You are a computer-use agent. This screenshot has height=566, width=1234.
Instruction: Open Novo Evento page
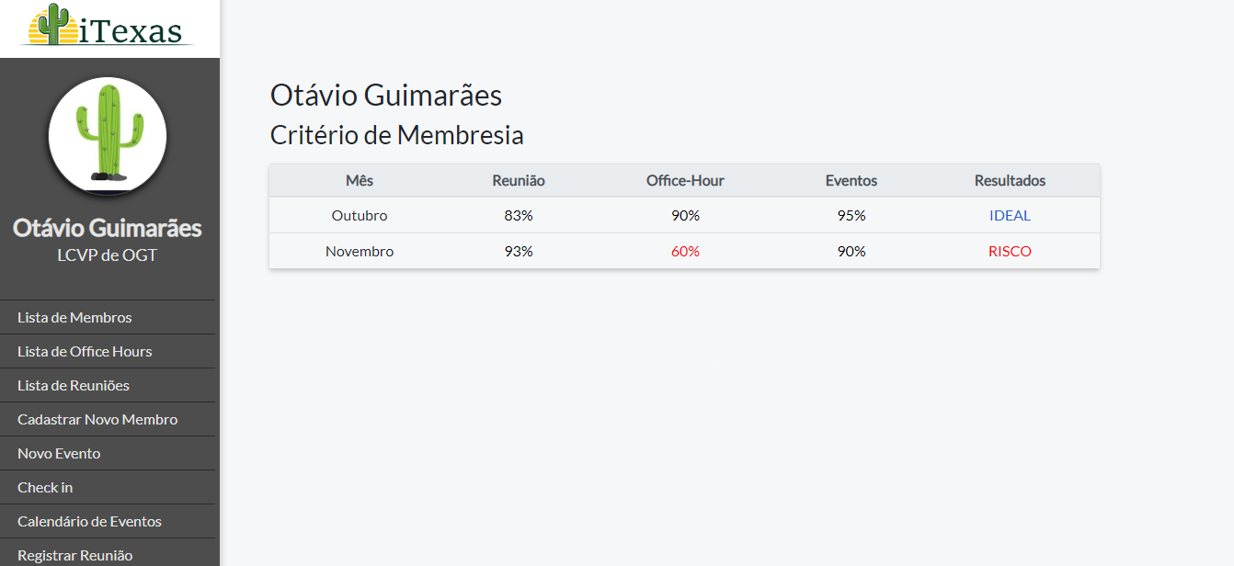point(59,453)
